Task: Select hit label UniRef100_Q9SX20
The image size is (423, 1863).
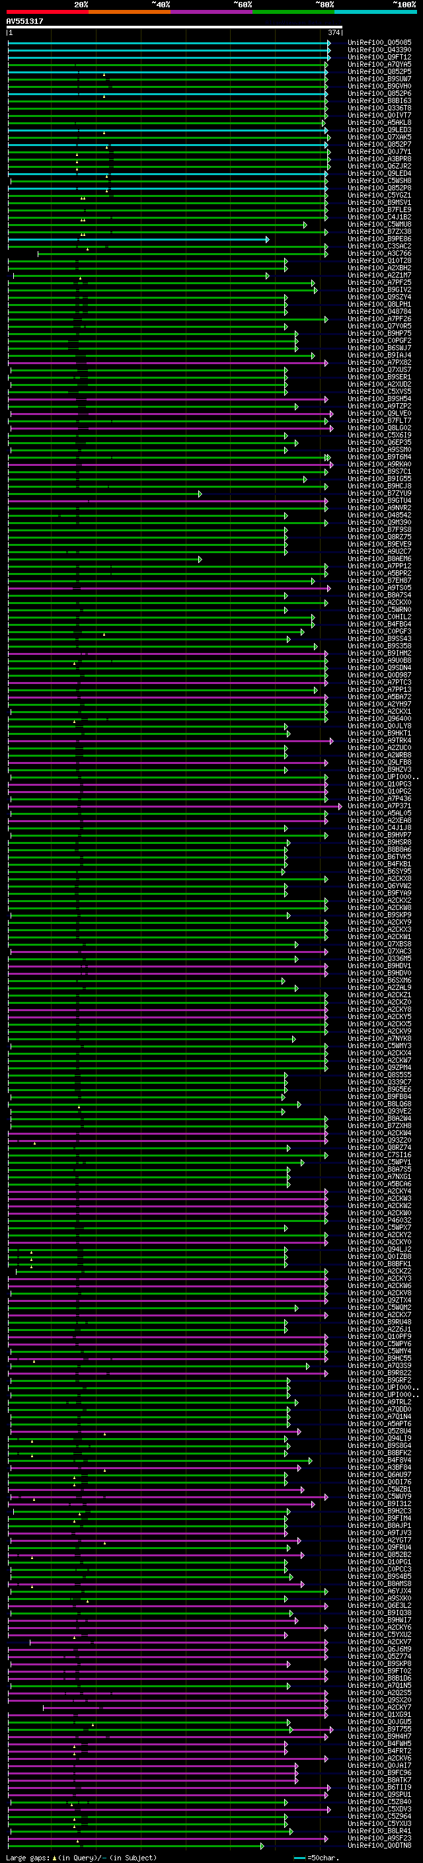Action: 379,1700
